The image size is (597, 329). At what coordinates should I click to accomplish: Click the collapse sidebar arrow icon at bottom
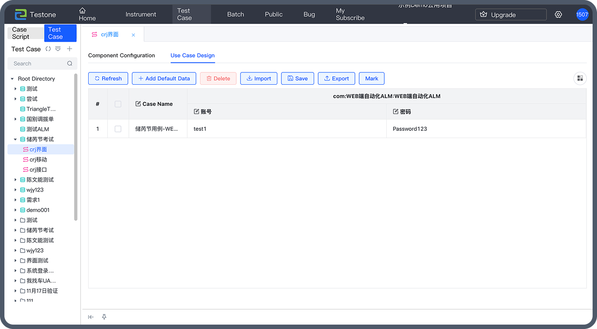(x=91, y=317)
